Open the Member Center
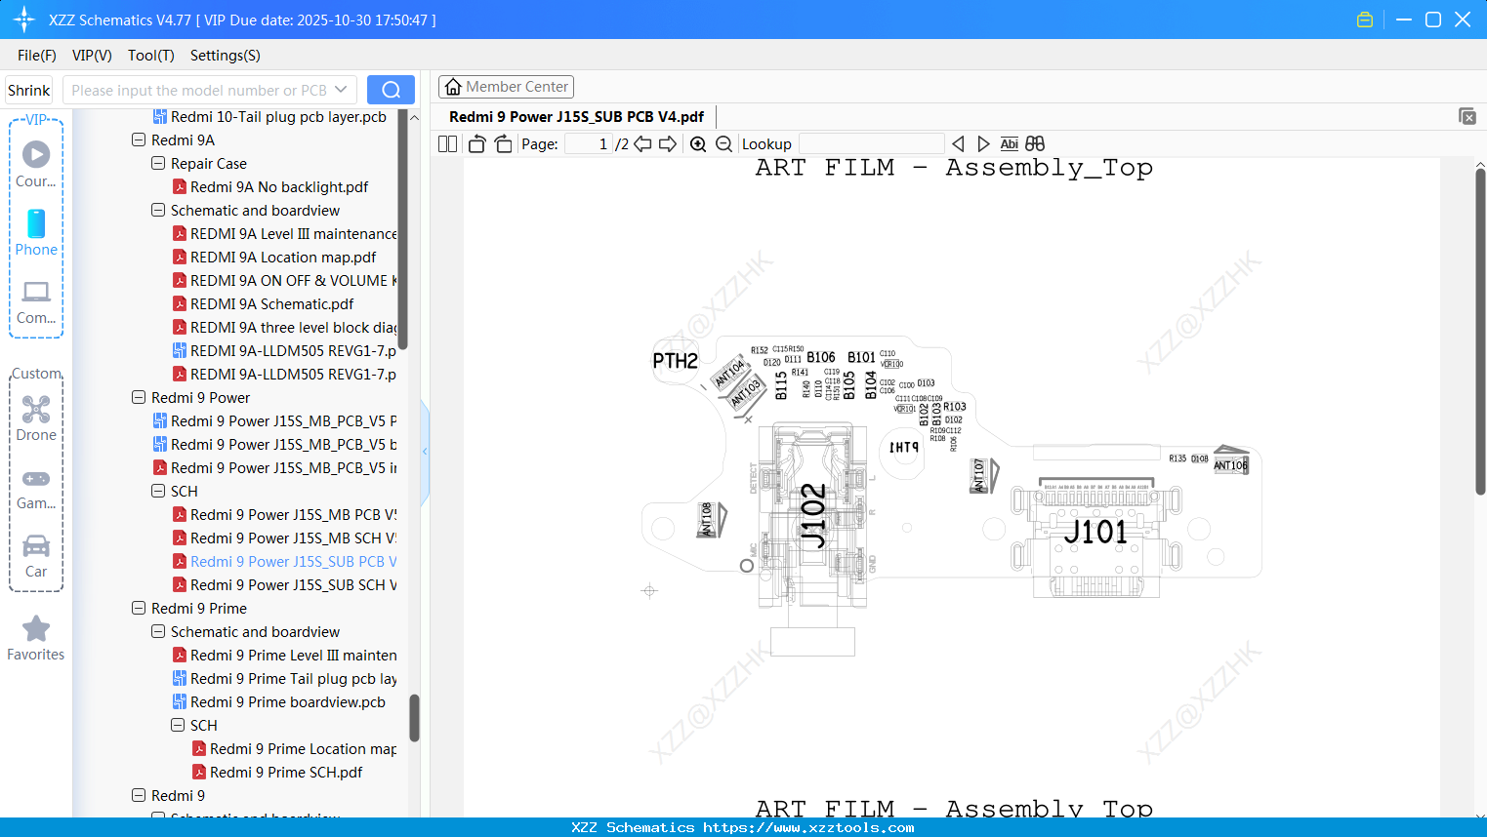 [506, 86]
